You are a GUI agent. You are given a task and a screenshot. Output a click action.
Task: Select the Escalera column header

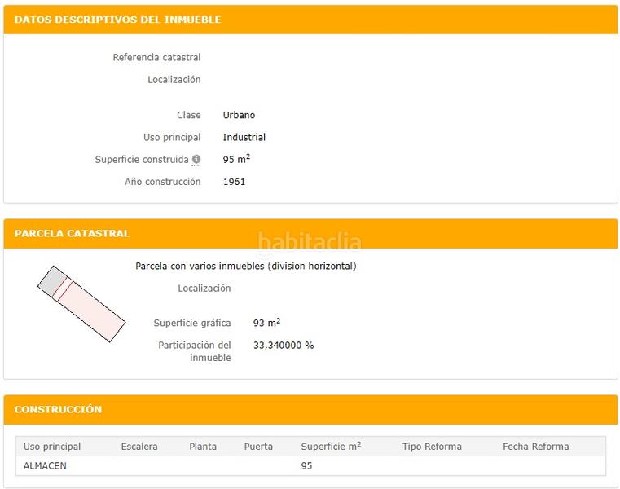[x=139, y=447]
